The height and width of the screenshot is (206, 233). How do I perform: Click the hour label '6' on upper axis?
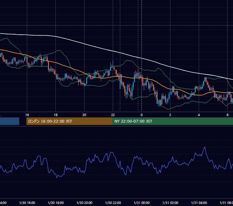[228, 115]
